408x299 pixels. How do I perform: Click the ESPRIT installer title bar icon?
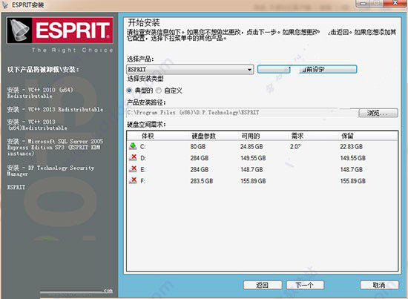[x=5, y=4]
